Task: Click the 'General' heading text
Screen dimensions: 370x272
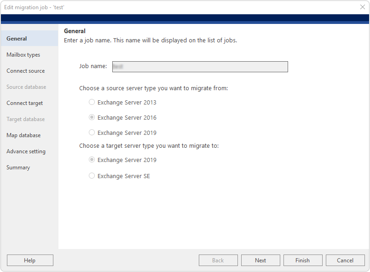Action: point(75,31)
